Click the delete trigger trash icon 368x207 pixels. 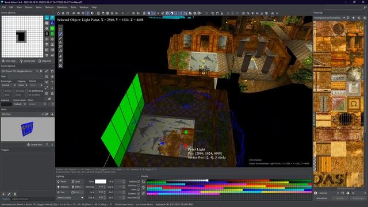pyautogui.click(x=14, y=194)
